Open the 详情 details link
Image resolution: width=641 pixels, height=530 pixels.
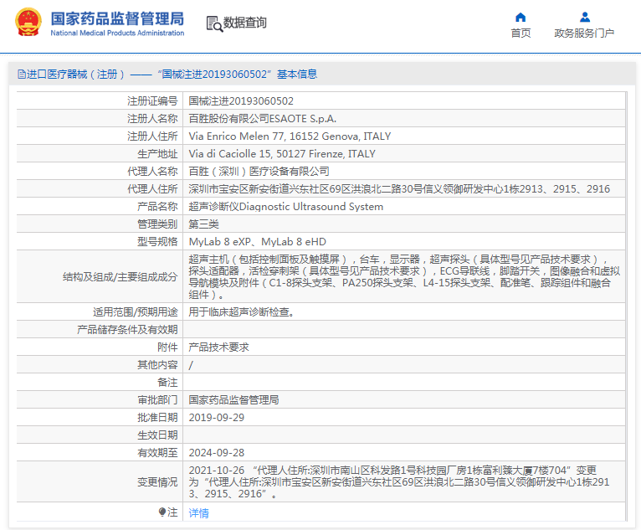tap(198, 512)
